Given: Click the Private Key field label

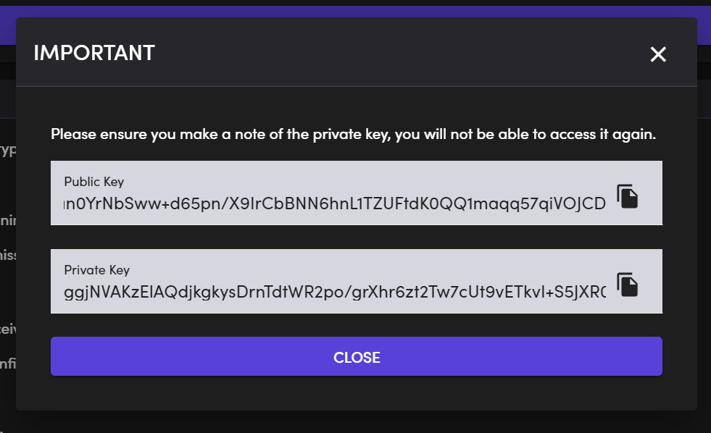Looking at the screenshot, I should coord(96,269).
